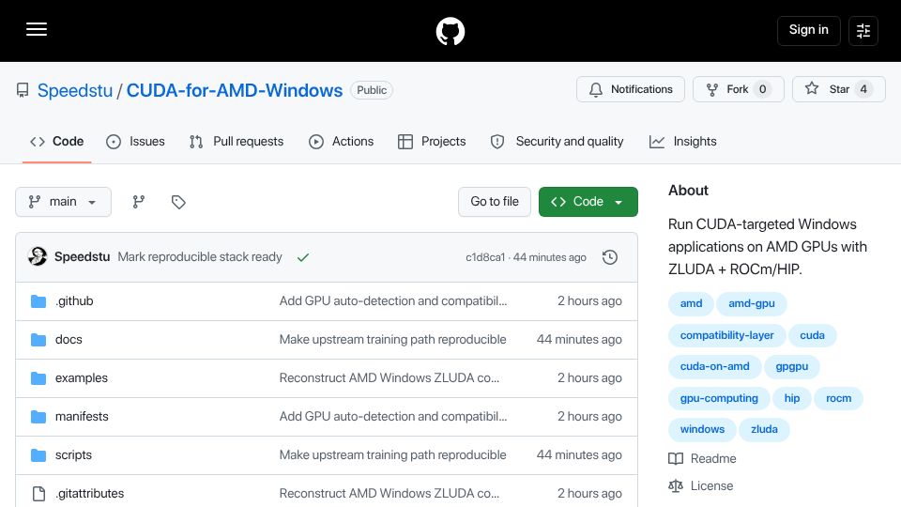The height and width of the screenshot is (507, 901).
Task: Go to GitHub homepage via Octocat logo
Action: pyautogui.click(x=450, y=31)
